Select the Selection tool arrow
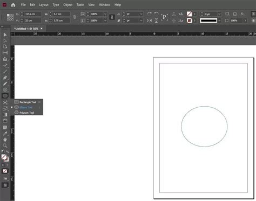This screenshot has height=201, width=256. [x=5, y=34]
